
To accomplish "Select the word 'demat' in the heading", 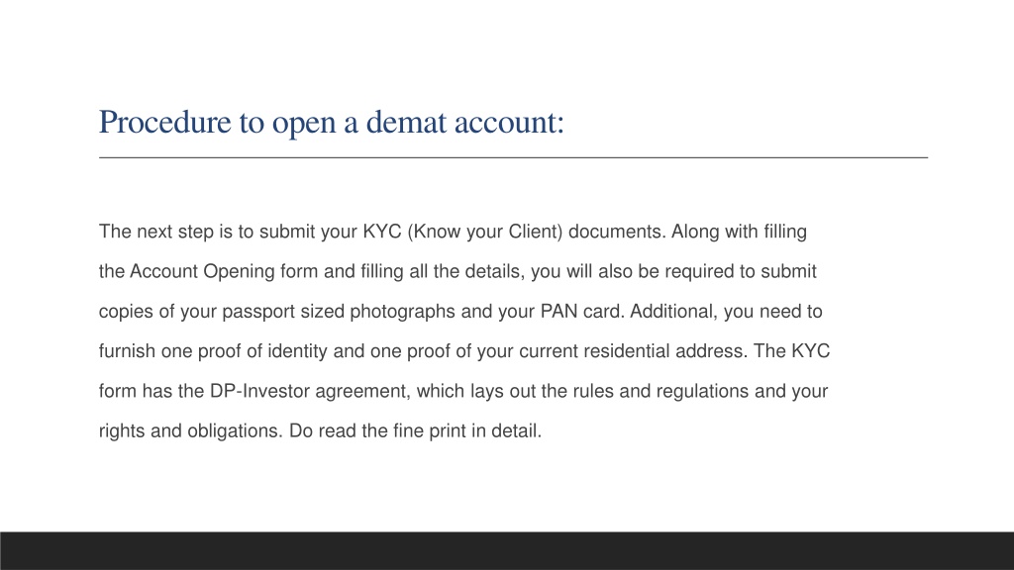I will pos(406,122).
